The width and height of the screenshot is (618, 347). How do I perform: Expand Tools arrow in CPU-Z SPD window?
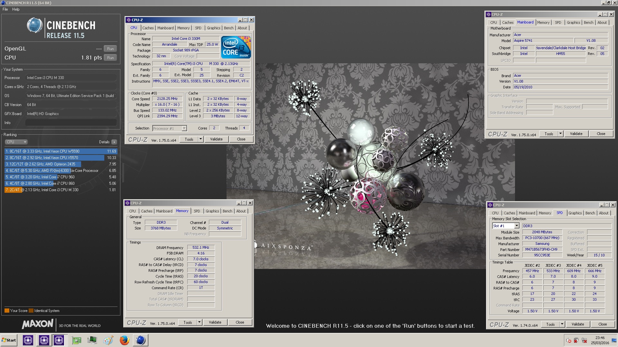(562, 324)
